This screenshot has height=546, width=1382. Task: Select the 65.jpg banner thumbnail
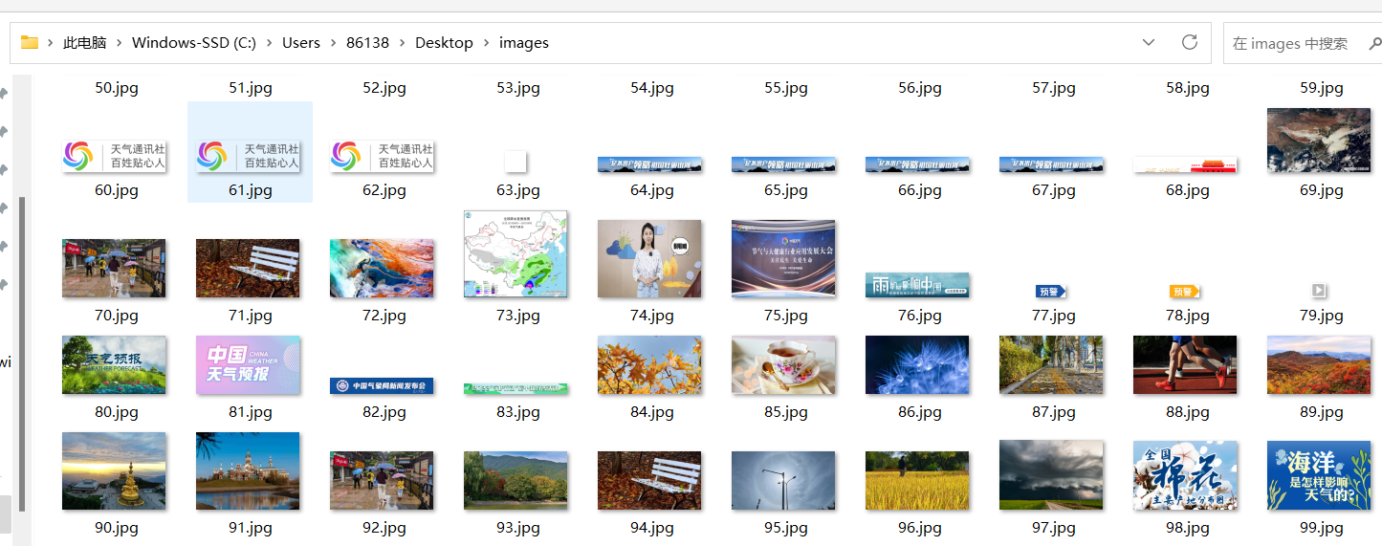783,165
